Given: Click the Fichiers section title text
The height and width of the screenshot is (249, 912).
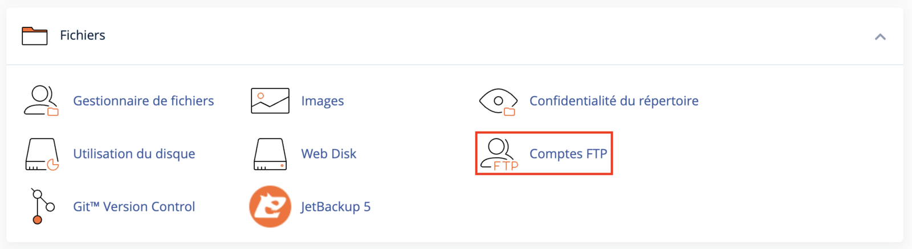Looking at the screenshot, I should 83,35.
